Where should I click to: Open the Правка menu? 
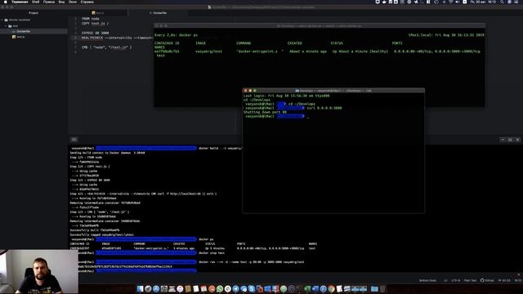49,2
